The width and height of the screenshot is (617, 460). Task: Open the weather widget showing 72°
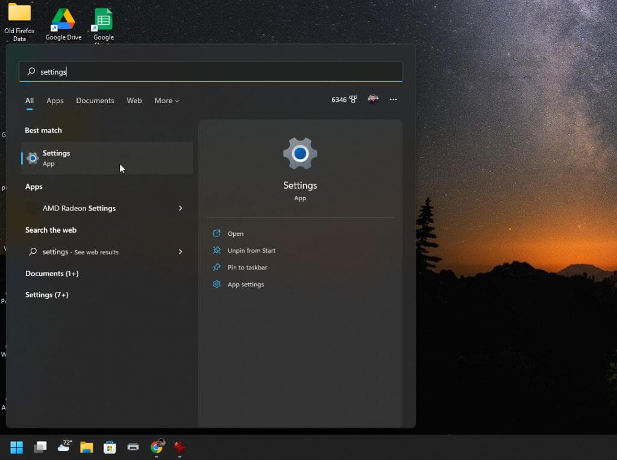[64, 446]
